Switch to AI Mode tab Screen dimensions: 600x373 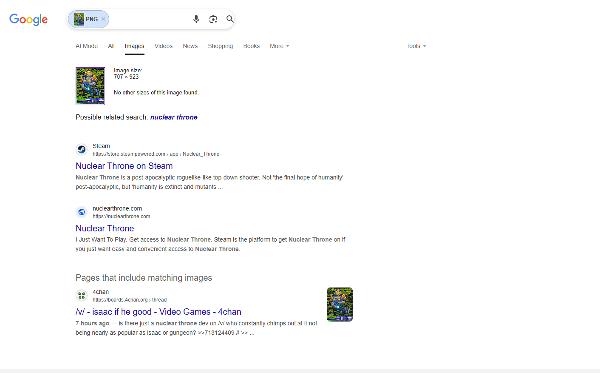pos(87,46)
